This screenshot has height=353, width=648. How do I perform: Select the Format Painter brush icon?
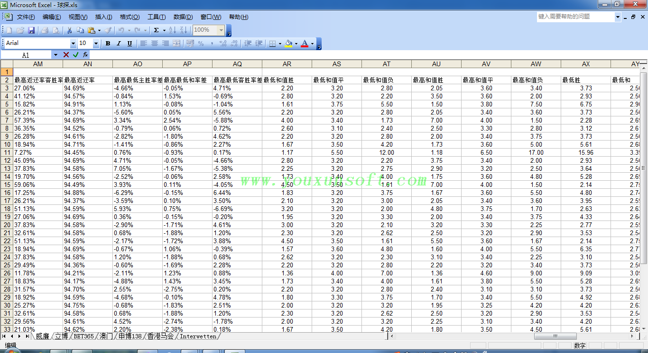coord(108,30)
